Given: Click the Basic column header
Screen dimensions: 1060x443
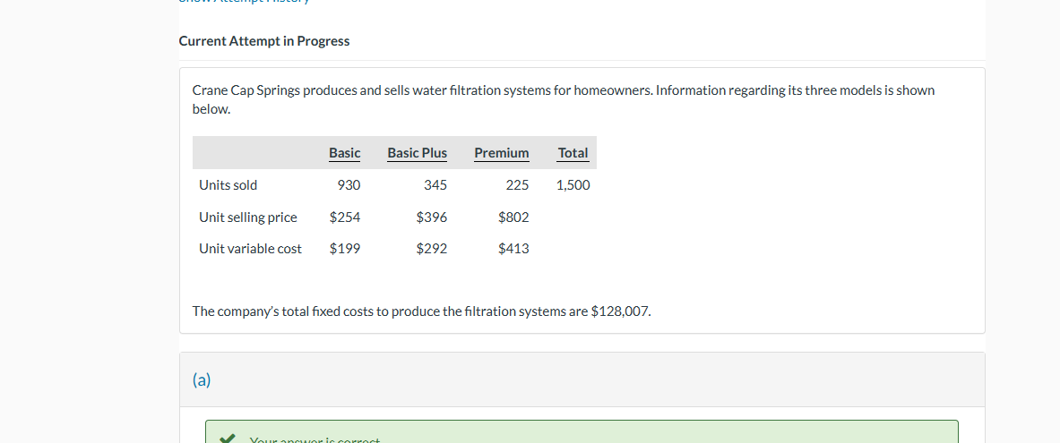Looking at the screenshot, I should click(344, 153).
